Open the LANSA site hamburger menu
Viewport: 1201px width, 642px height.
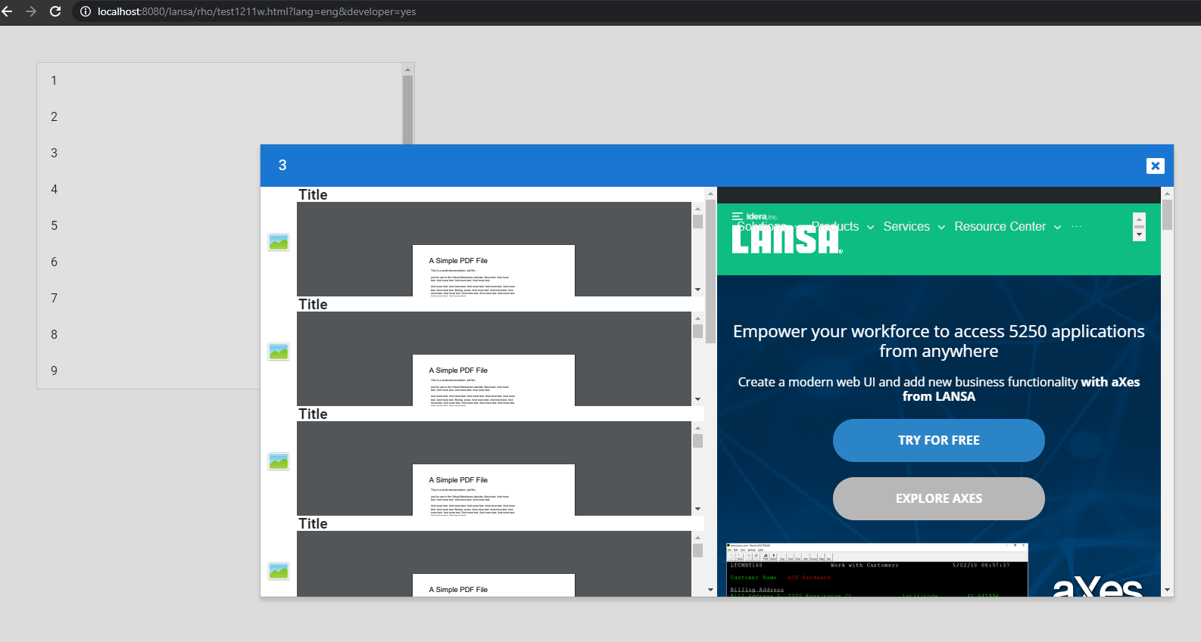738,217
